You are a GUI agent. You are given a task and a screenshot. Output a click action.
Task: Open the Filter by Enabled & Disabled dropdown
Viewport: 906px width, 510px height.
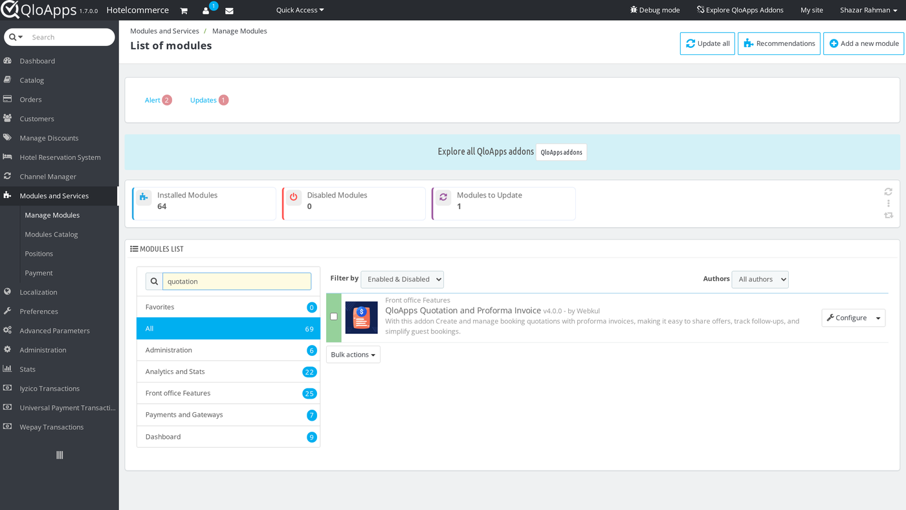point(402,279)
